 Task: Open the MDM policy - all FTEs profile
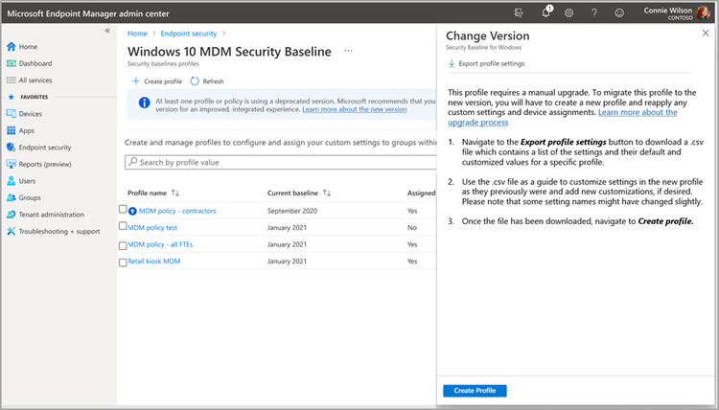coord(161,244)
